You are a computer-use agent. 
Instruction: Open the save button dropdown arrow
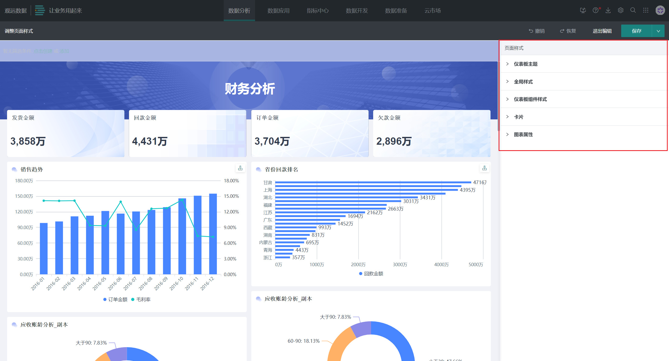(658, 31)
